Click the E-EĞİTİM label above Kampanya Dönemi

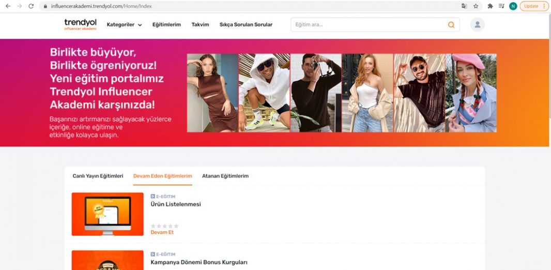(163, 254)
